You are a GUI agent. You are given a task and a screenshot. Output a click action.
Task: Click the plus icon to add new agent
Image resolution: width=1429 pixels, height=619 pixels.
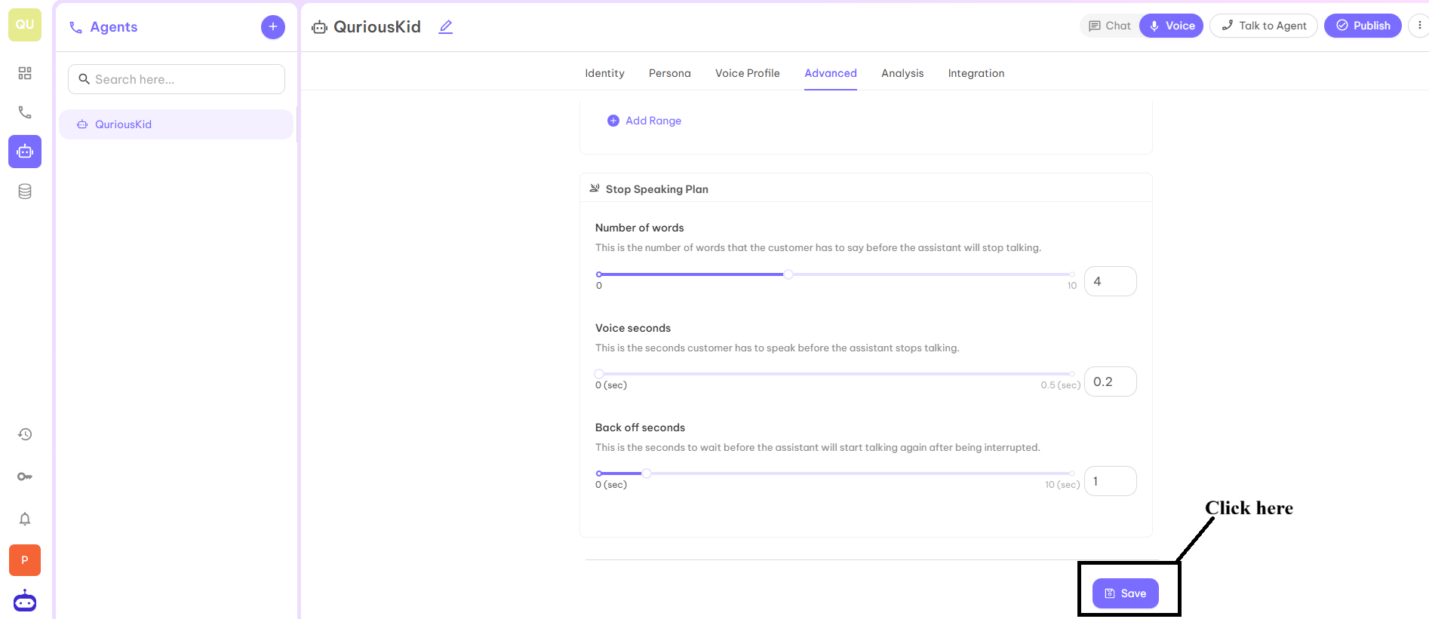pos(273,27)
